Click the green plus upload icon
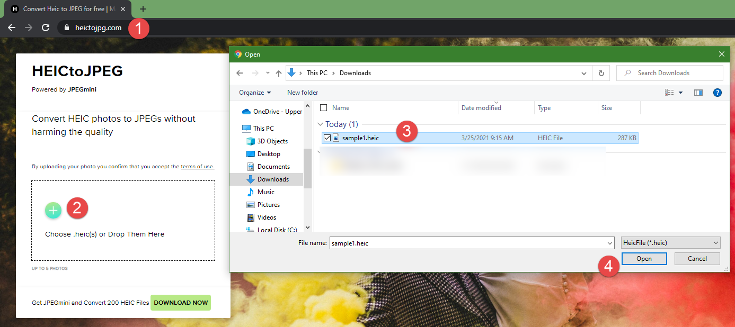Screen dimensions: 735x327 click(53, 211)
